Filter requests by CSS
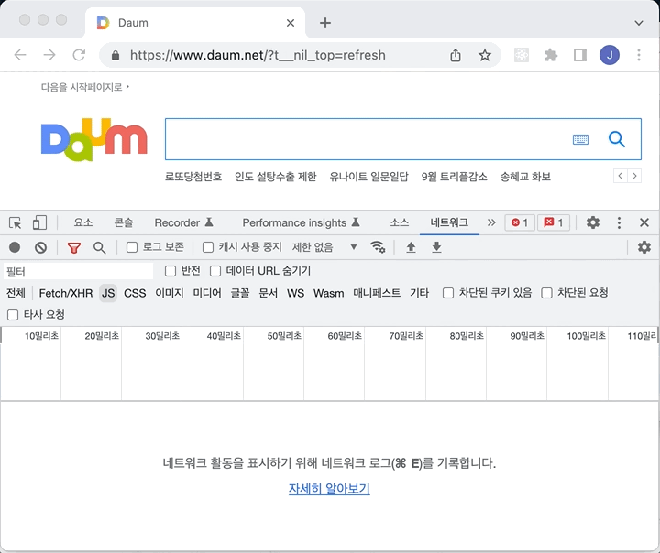The image size is (660, 553). 135,293
